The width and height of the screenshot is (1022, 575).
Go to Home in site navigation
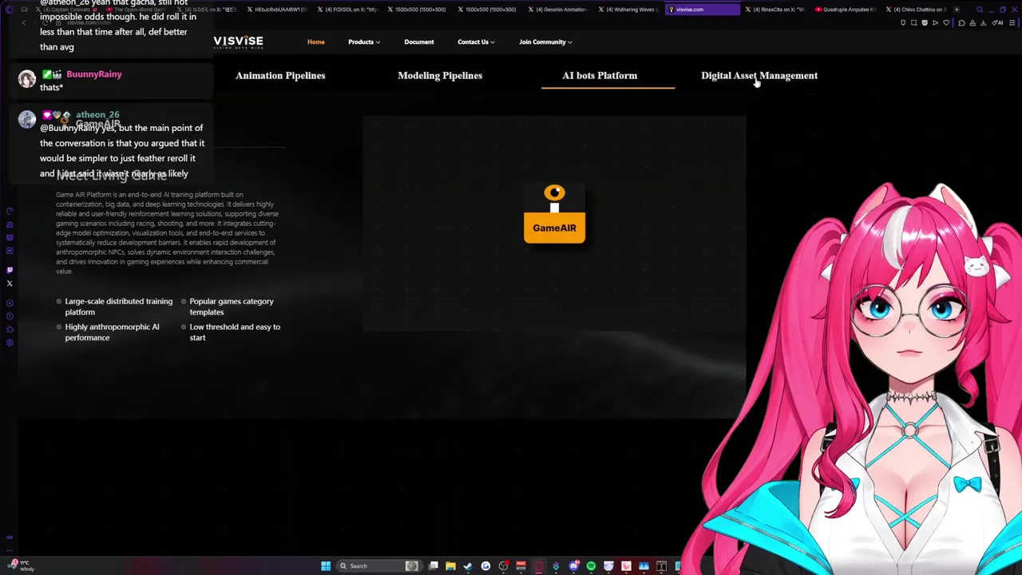point(316,42)
